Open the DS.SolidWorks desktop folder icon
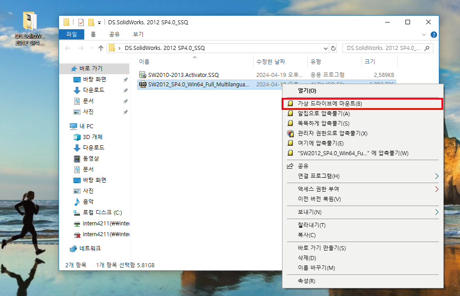This screenshot has width=460, height=296. 30,28
